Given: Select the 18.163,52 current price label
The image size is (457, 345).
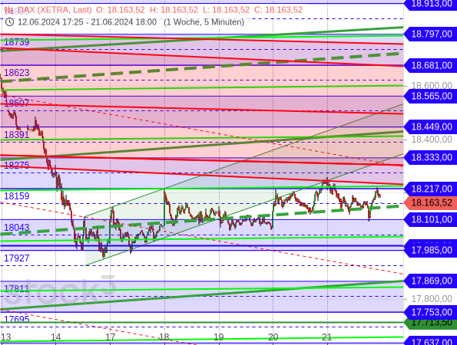Looking at the screenshot, I should (430, 202).
